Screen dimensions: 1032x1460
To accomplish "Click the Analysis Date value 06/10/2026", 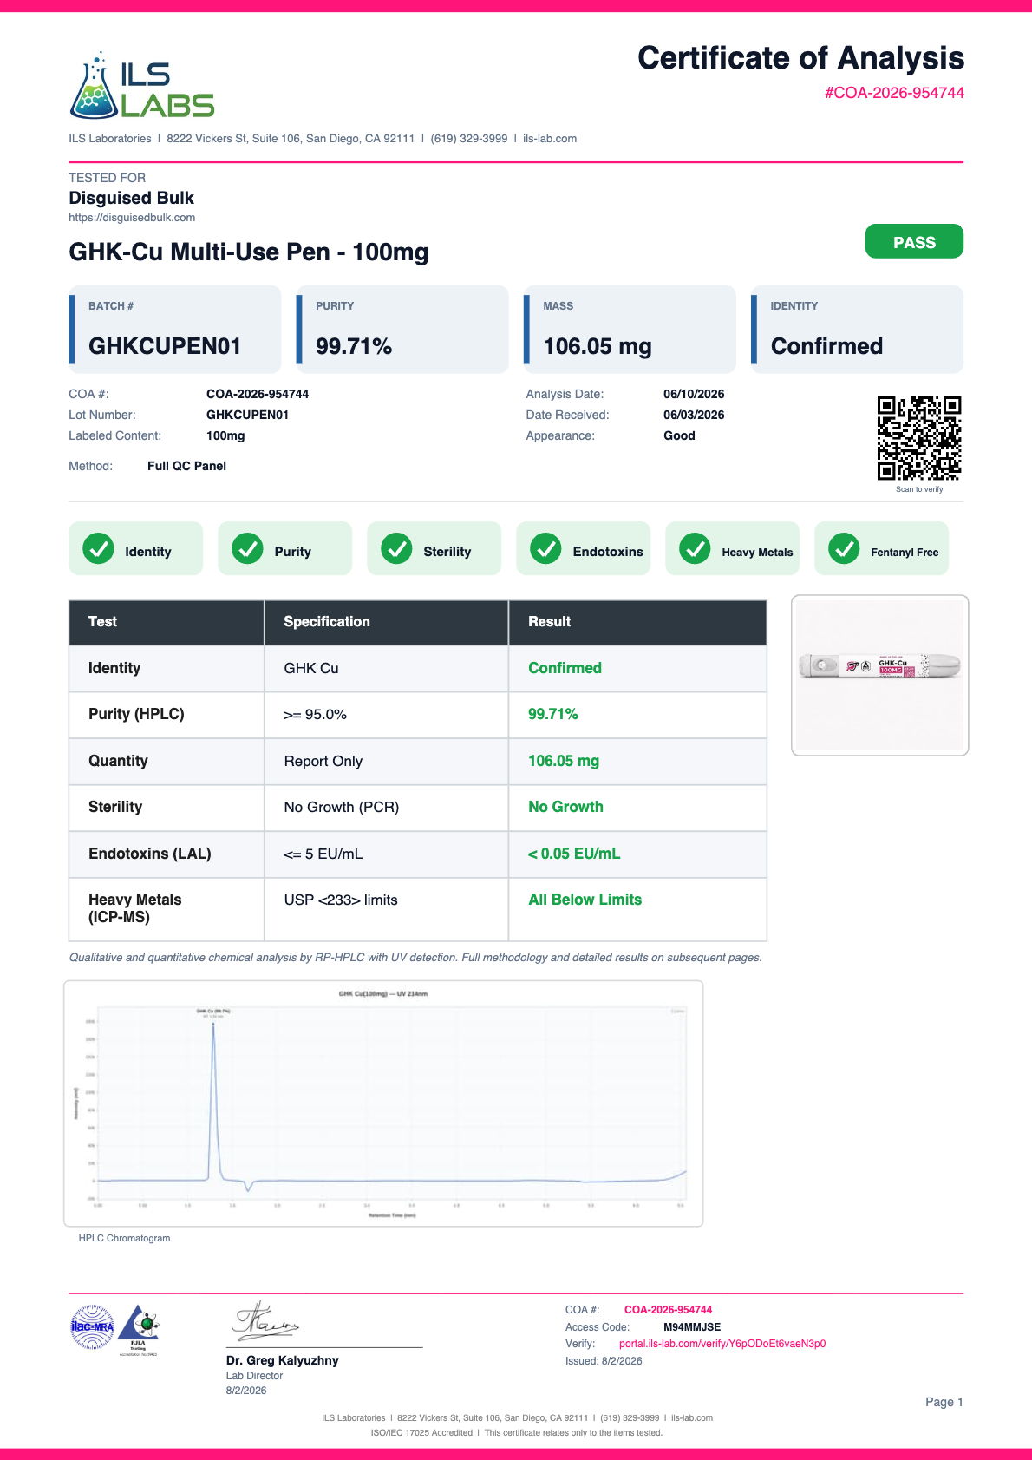I will tap(694, 394).
